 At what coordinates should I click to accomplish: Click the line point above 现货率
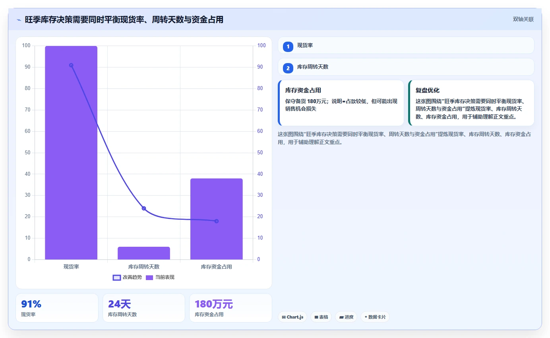pos(71,65)
